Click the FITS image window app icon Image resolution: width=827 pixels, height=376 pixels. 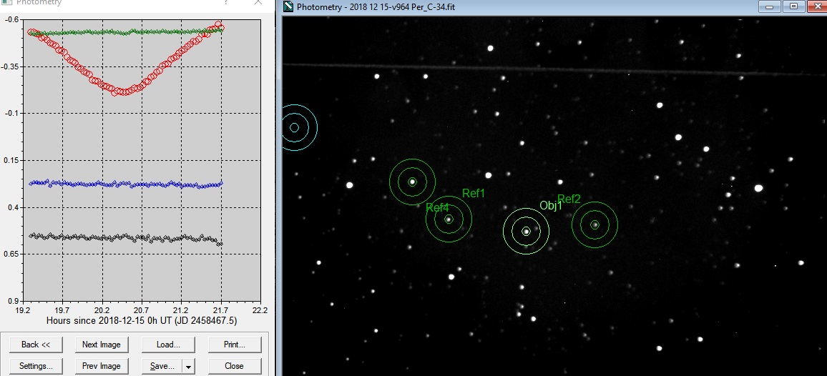[x=288, y=7]
